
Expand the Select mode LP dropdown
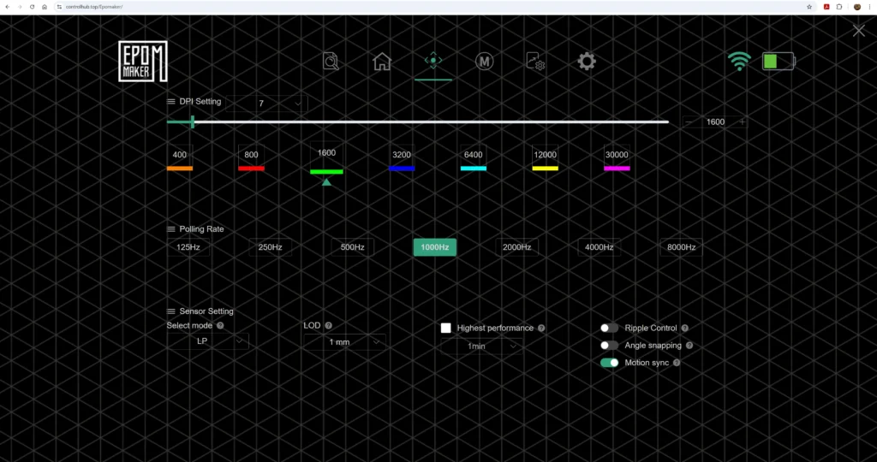pos(207,341)
